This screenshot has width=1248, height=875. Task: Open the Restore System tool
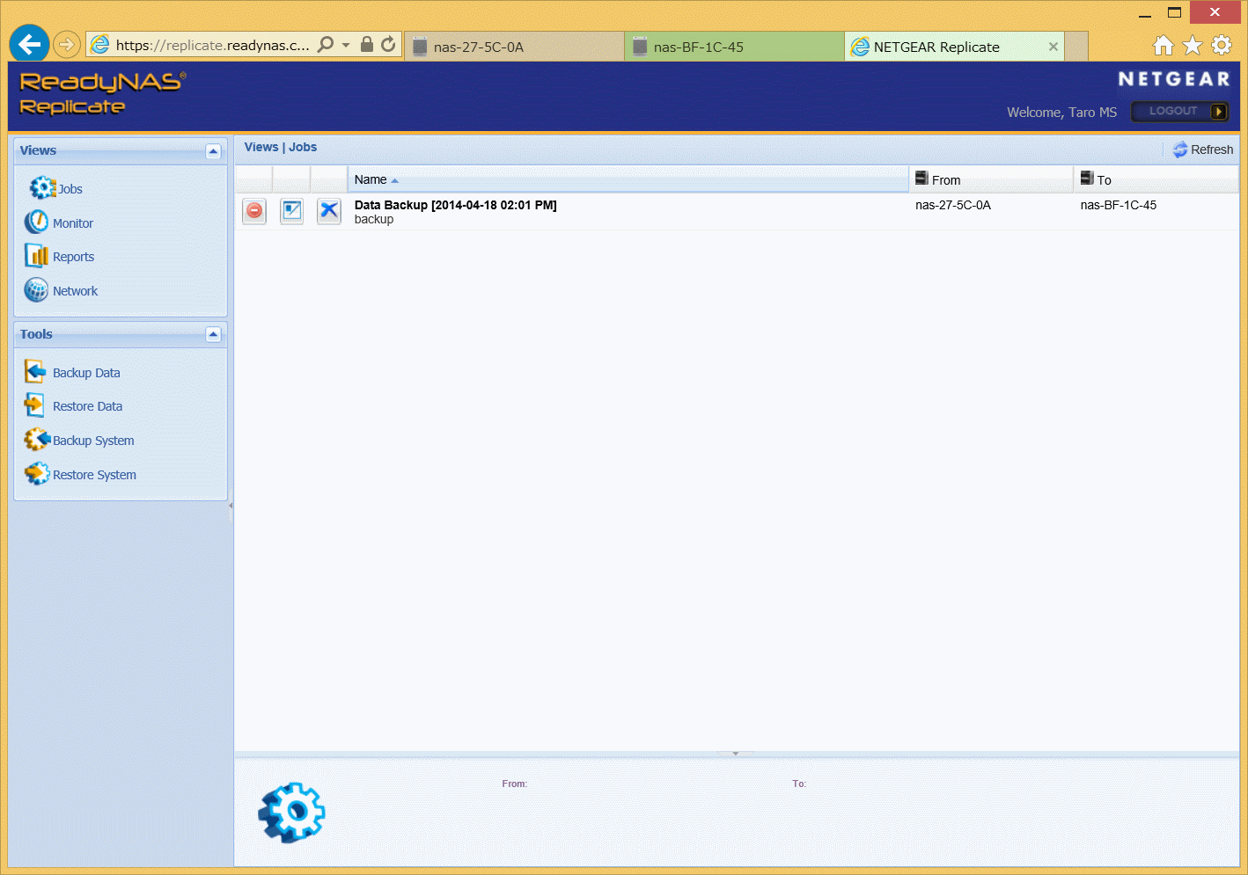coord(94,475)
